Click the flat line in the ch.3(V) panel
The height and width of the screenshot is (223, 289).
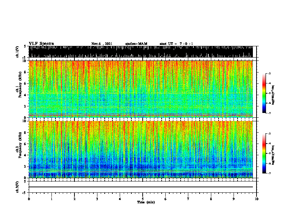coord(140,187)
